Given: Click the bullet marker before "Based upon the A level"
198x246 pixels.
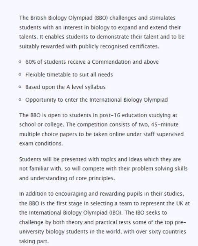Looking at the screenshot, I should 20,87.
